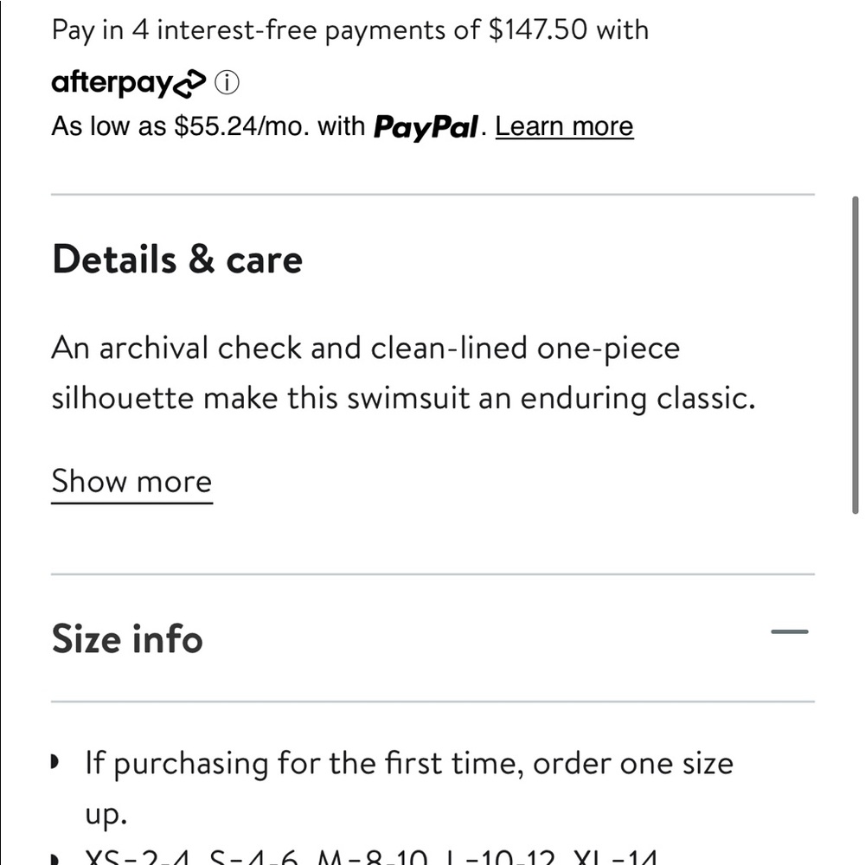This screenshot has width=865, height=865.
Task: Click the Size info heading
Action: [x=127, y=639]
